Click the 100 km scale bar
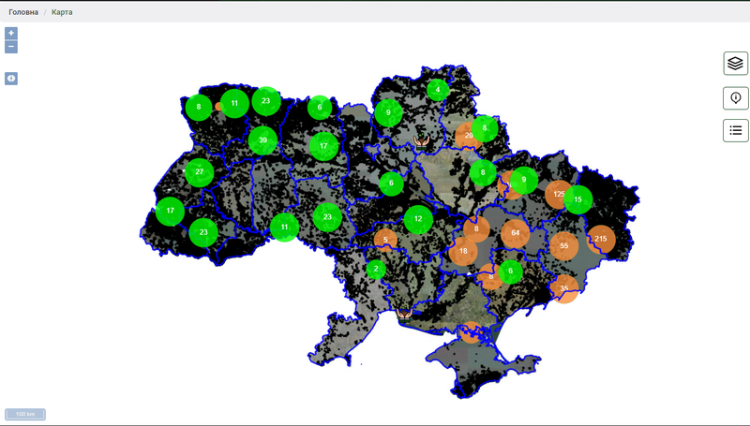Image resolution: width=750 pixels, height=426 pixels. pos(25,414)
